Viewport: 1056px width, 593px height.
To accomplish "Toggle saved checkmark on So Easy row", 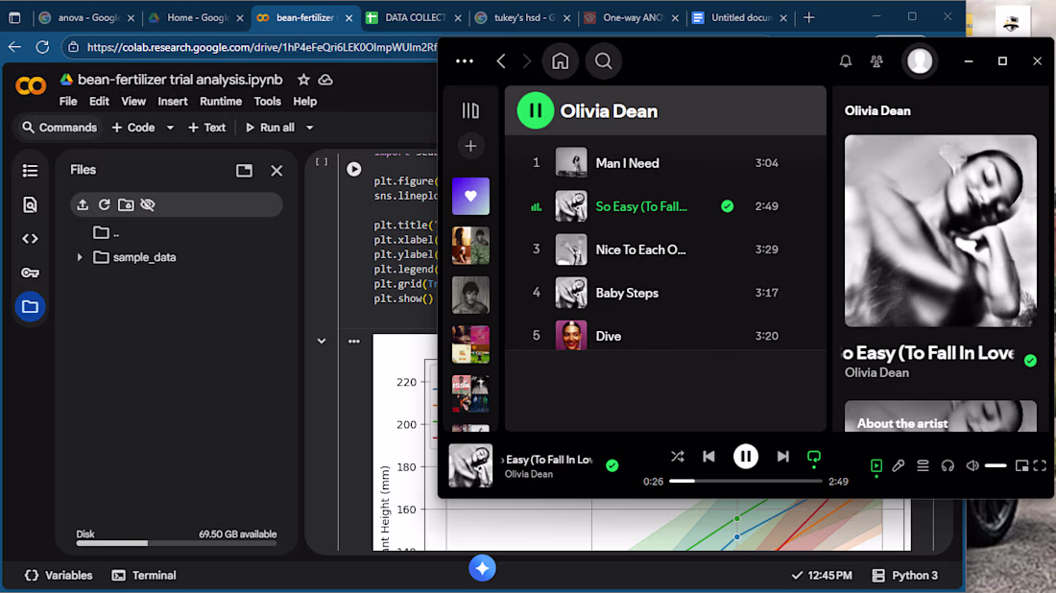I will tap(727, 206).
